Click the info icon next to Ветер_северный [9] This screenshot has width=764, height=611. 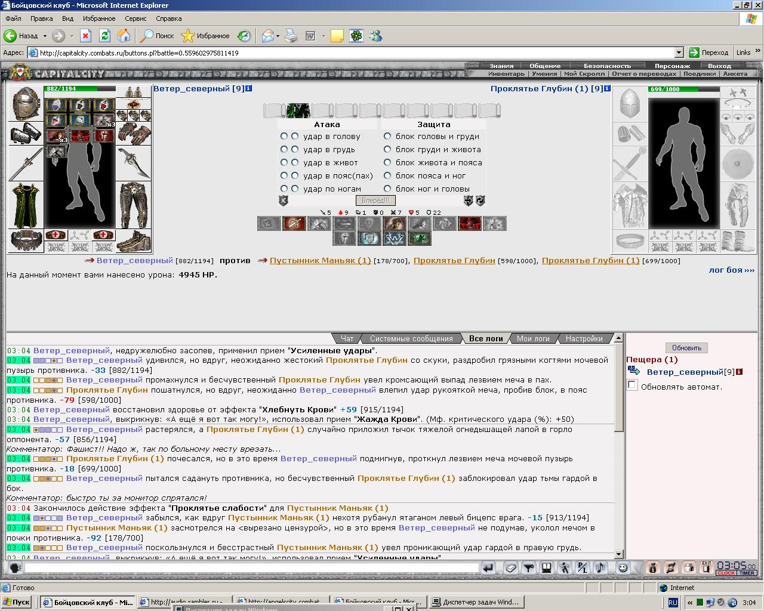(249, 88)
